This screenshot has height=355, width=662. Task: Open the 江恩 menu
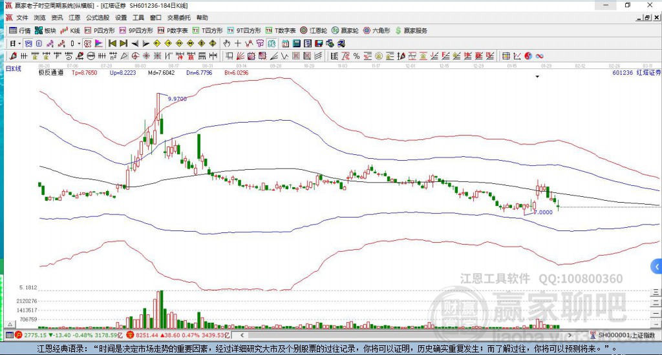[x=74, y=17]
